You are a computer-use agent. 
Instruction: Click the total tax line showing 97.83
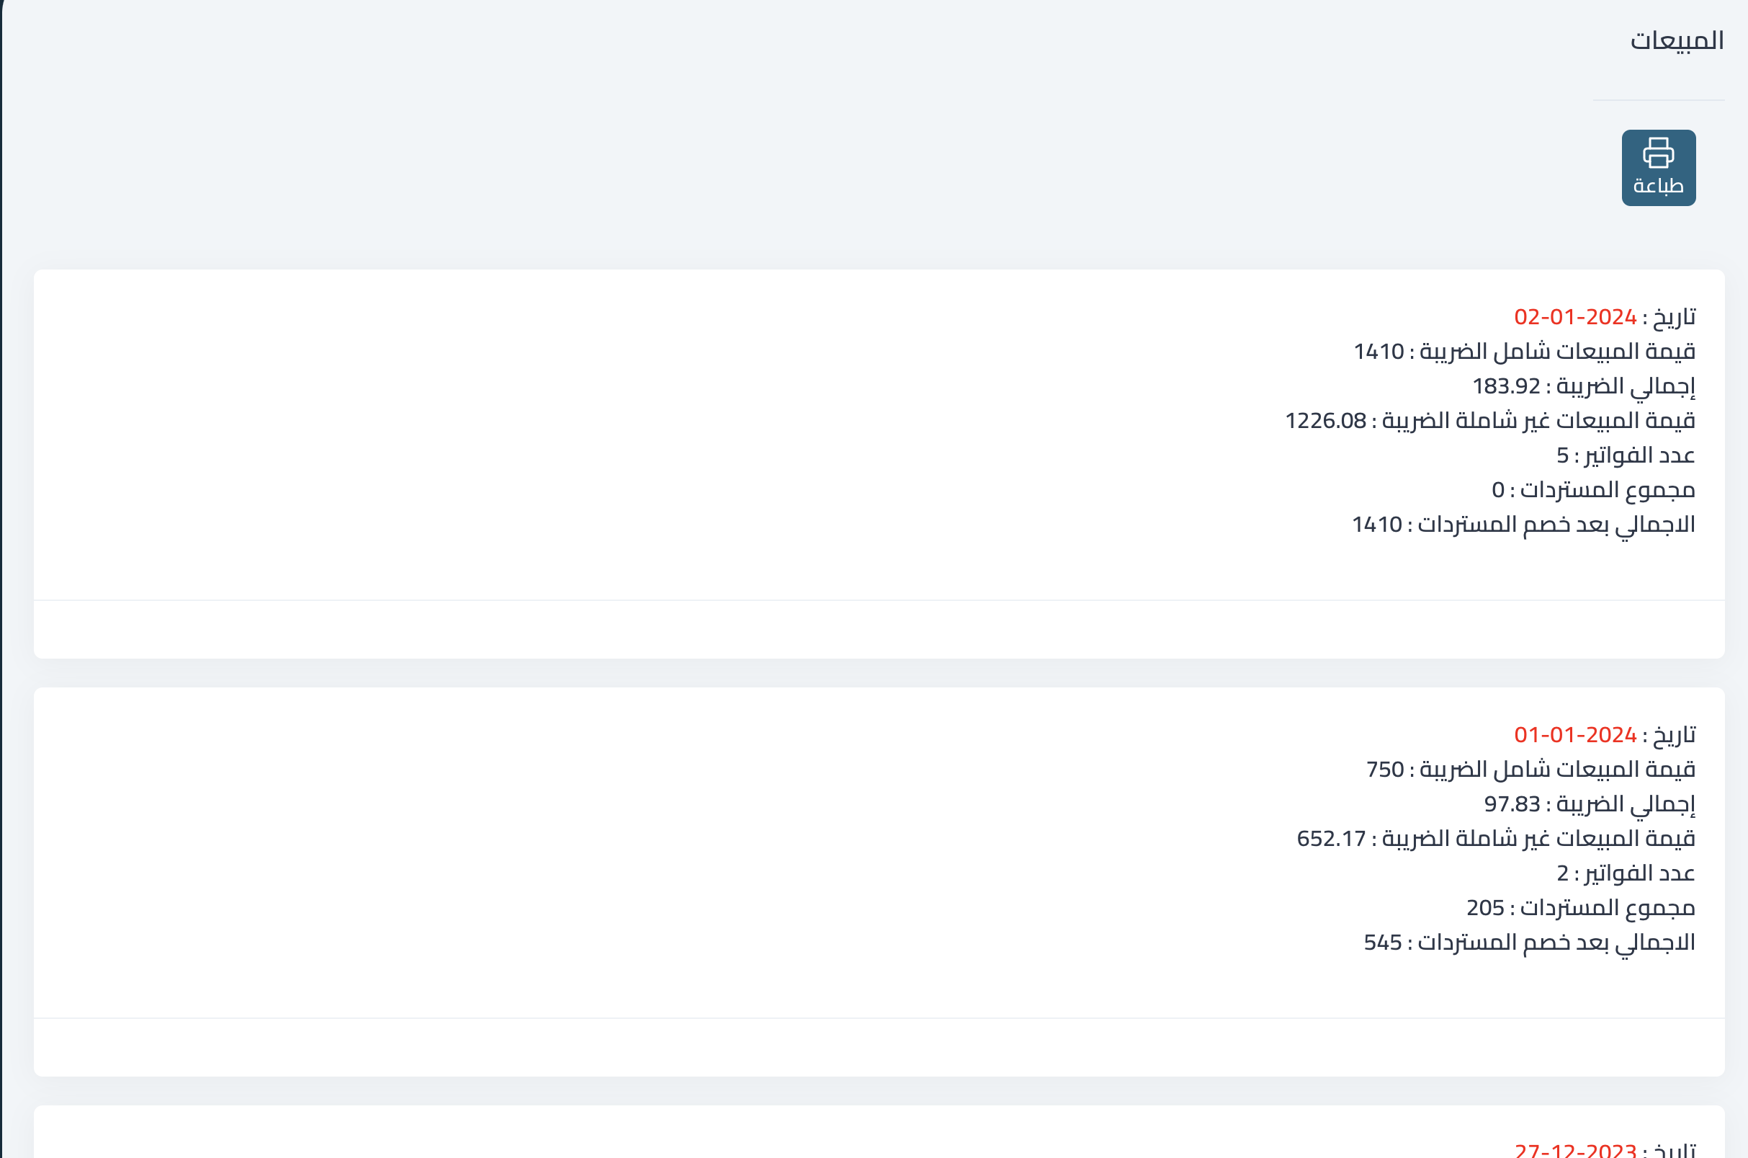click(1590, 804)
